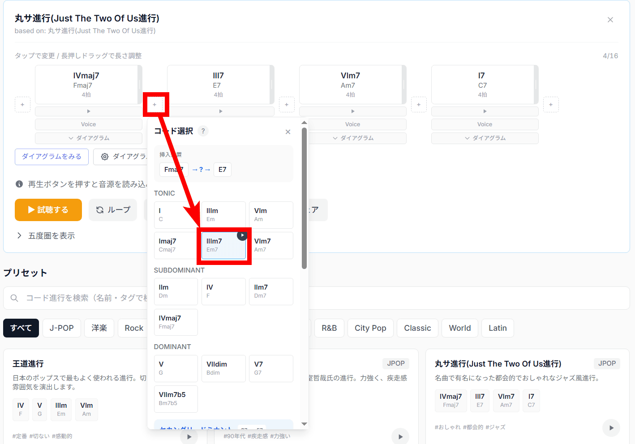Close the コード選択 chord picker popup

(288, 132)
